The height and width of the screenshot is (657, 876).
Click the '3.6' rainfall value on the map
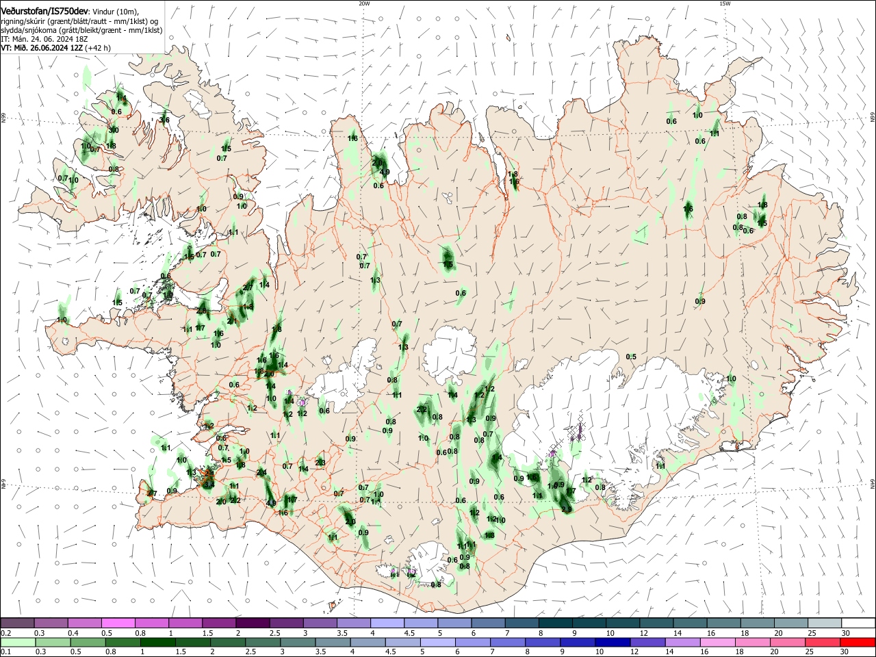pyautogui.click(x=164, y=120)
